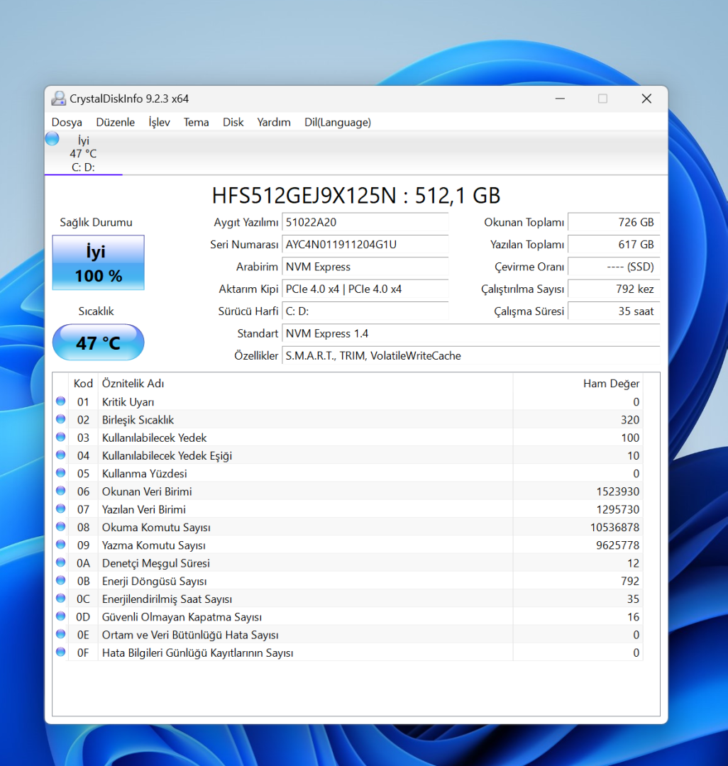Open the Düzenle menu
The height and width of the screenshot is (766, 728).
[115, 122]
